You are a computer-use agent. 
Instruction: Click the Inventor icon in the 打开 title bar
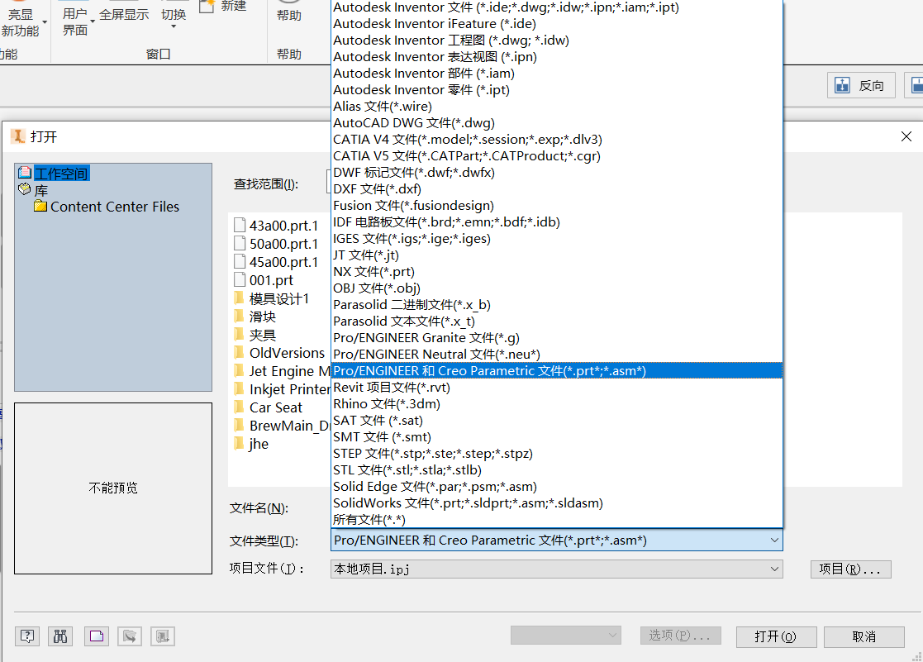[x=18, y=136]
